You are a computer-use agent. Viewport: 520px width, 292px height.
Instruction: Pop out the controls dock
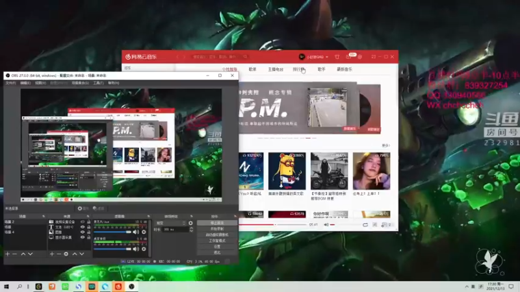tap(235, 216)
